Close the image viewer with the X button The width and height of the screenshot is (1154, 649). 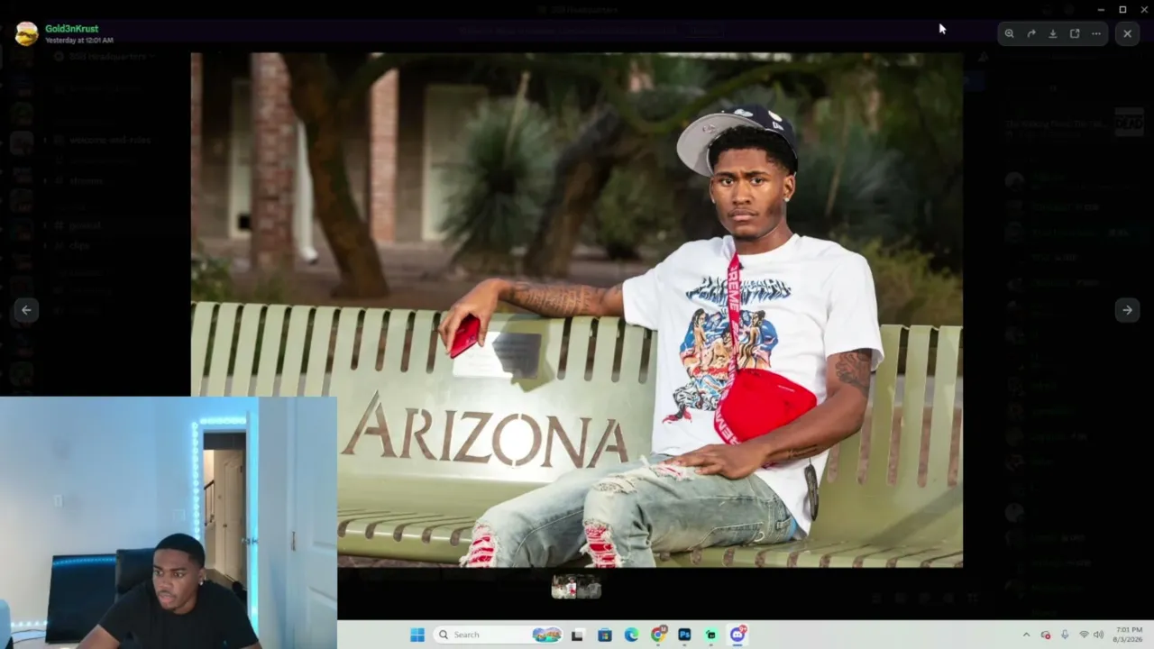1127,33
